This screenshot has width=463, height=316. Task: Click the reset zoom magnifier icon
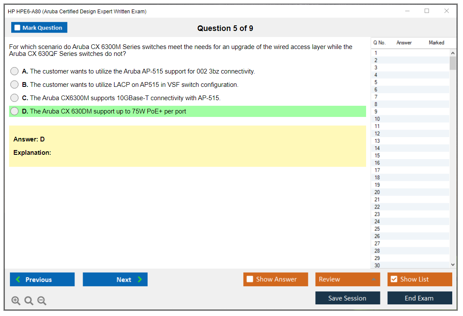coord(29,301)
